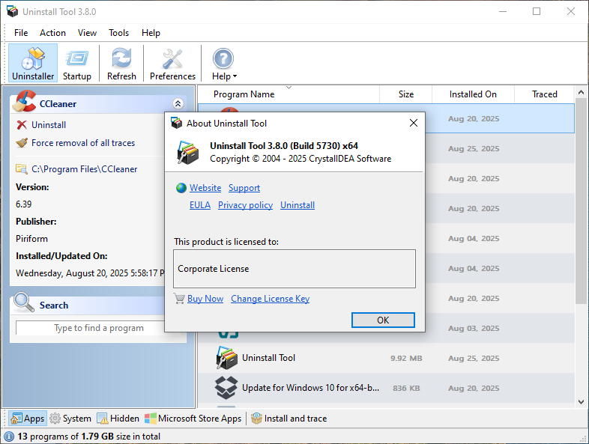This screenshot has width=589, height=444.
Task: Select Update for Windows 10 row
Action: (386, 388)
